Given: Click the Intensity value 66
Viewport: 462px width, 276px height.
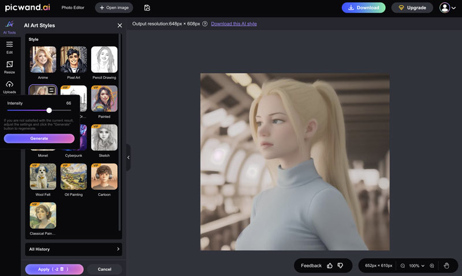Looking at the screenshot, I should (x=69, y=103).
